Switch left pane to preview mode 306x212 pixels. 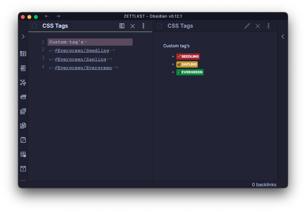[122, 26]
